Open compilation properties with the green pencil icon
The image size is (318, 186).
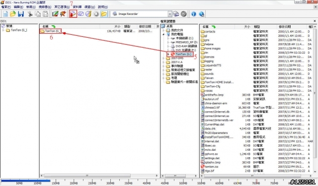tap(55, 14)
